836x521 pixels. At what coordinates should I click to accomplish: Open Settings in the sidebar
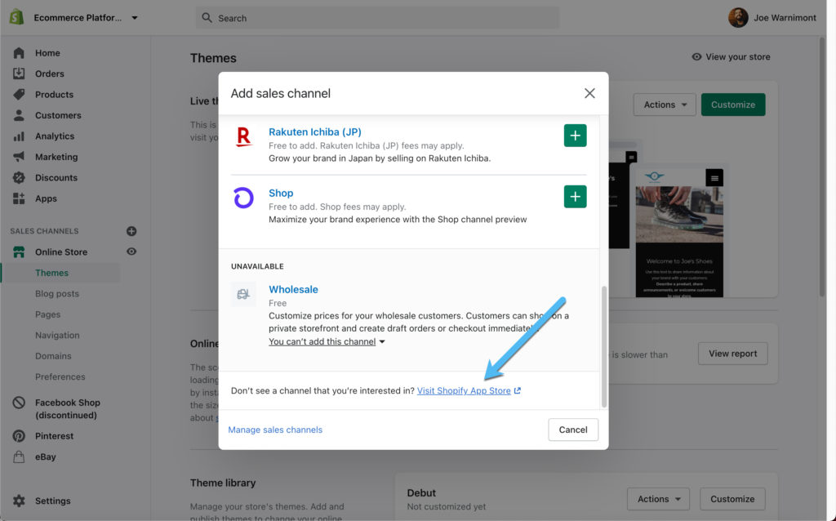tap(53, 501)
